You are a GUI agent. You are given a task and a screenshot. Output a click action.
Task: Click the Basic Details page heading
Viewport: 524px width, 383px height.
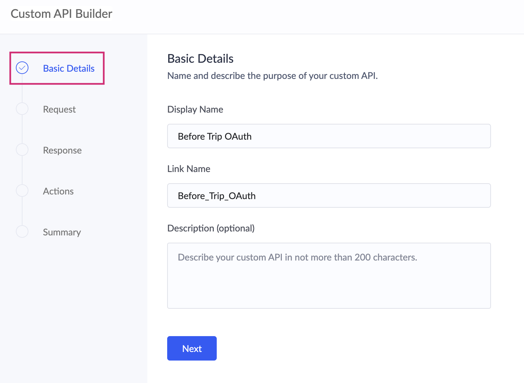click(200, 58)
